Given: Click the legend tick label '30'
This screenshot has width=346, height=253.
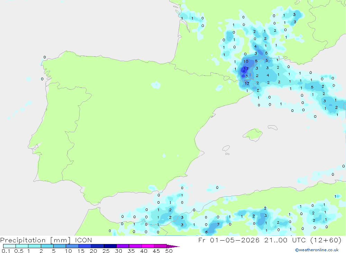Looking at the screenshot, I should coord(118,251).
